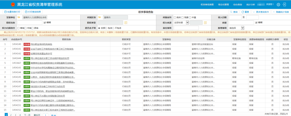Check the 政府 checkbox

[175, 17]
